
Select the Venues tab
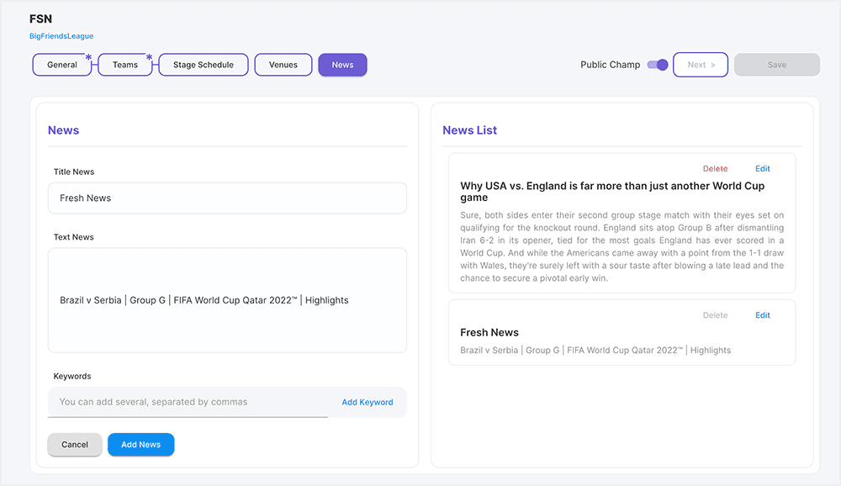pyautogui.click(x=283, y=65)
